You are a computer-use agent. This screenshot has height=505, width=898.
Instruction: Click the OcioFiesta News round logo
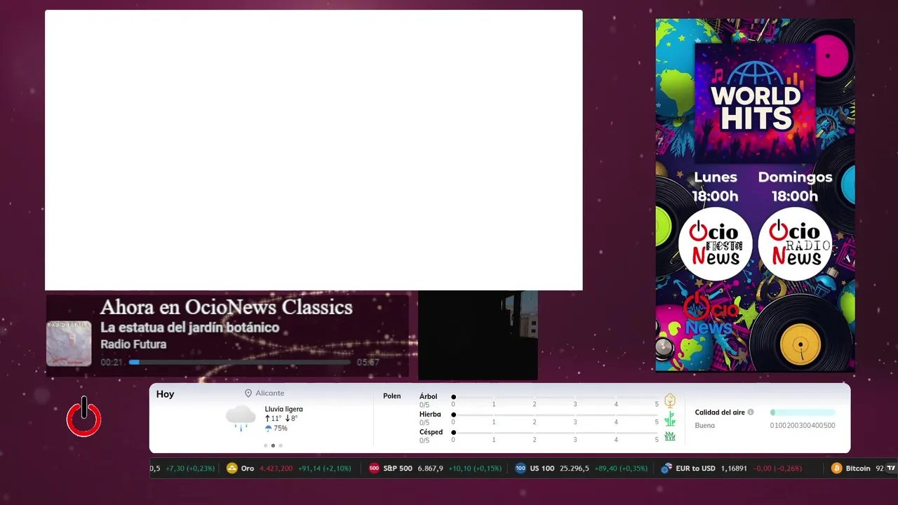click(x=715, y=244)
